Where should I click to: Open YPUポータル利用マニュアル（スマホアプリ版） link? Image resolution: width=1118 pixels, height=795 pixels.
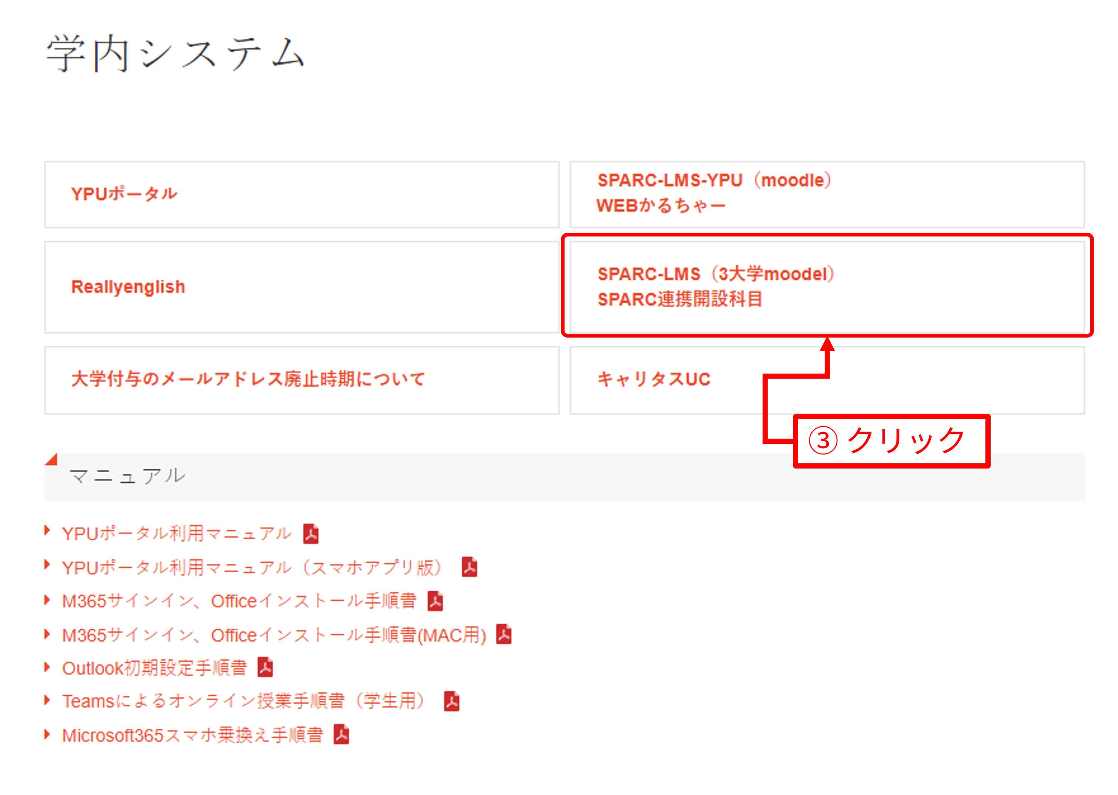[252, 567]
